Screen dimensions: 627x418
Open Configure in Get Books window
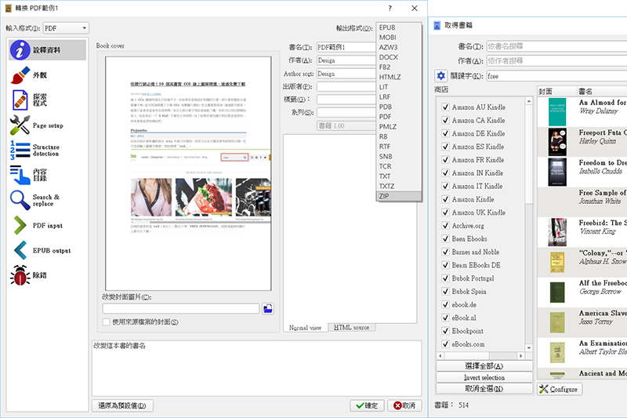[560, 389]
